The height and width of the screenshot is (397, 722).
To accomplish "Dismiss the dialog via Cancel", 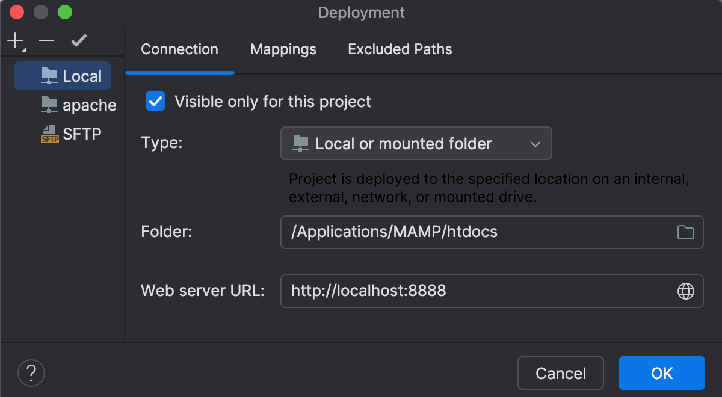I will (560, 373).
